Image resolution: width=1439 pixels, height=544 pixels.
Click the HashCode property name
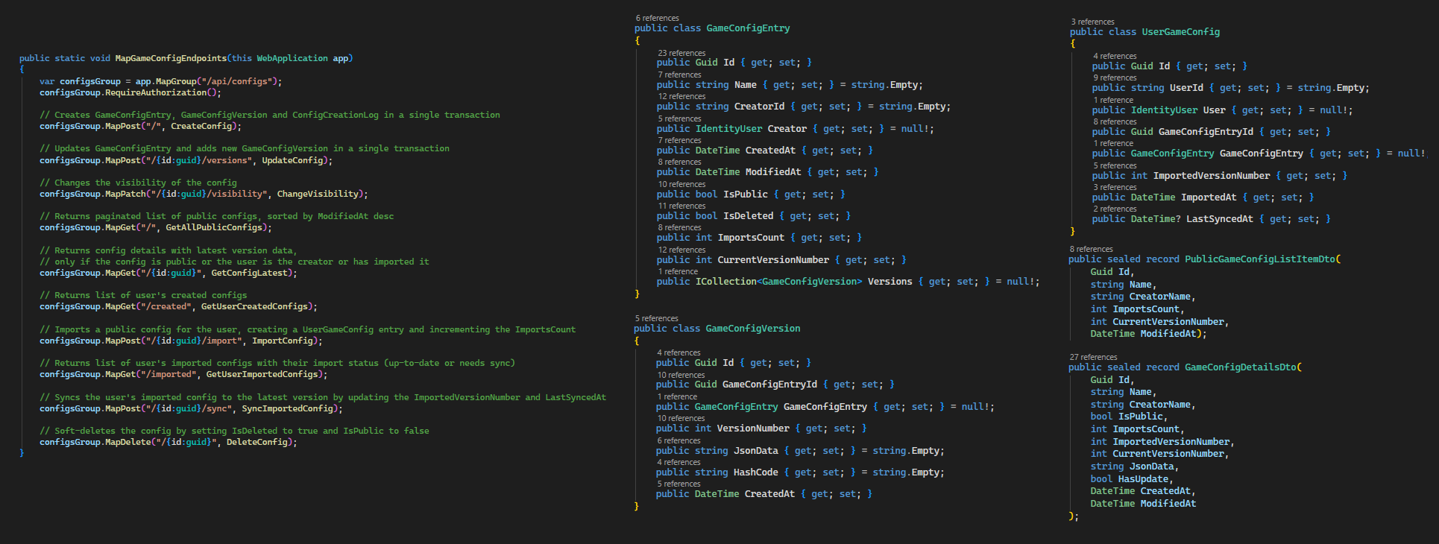(756, 472)
